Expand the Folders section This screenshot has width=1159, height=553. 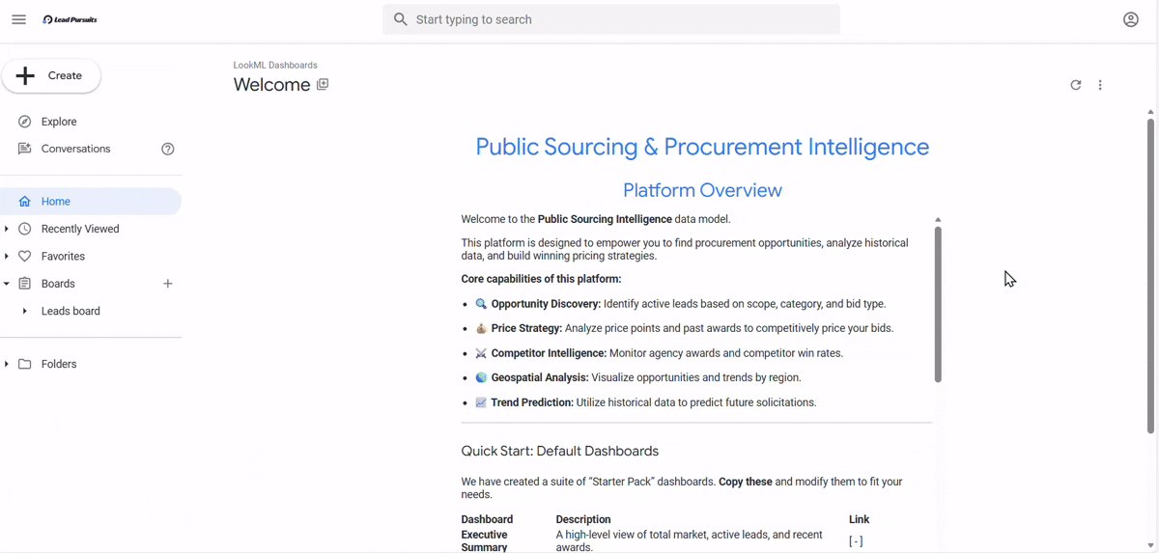pos(7,364)
